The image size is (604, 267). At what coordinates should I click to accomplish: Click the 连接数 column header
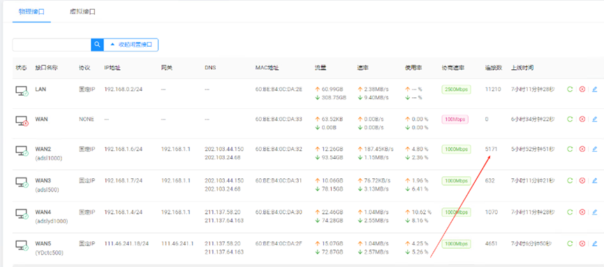click(493, 68)
